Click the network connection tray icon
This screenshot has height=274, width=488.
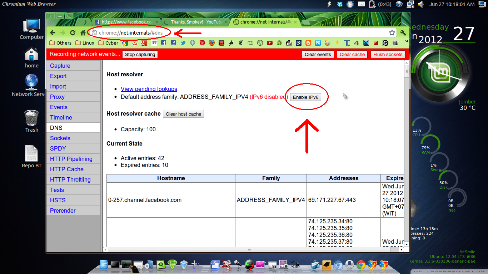[x=410, y=4]
